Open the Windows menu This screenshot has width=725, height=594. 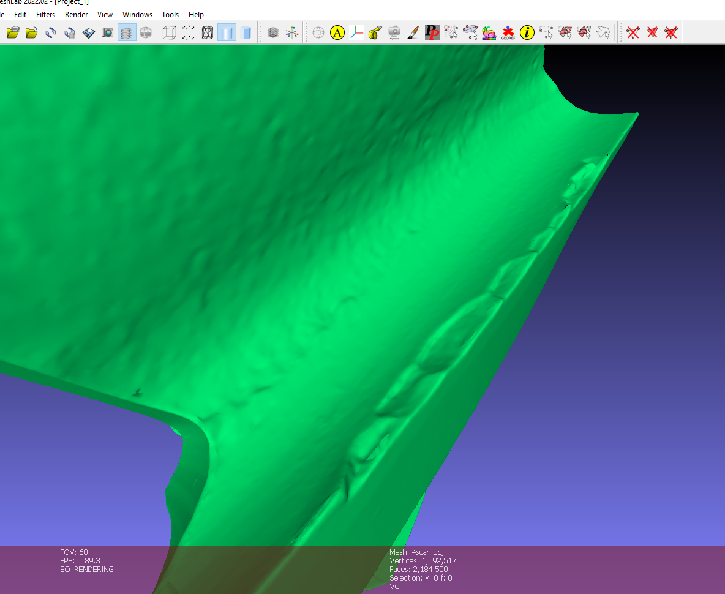(x=137, y=15)
